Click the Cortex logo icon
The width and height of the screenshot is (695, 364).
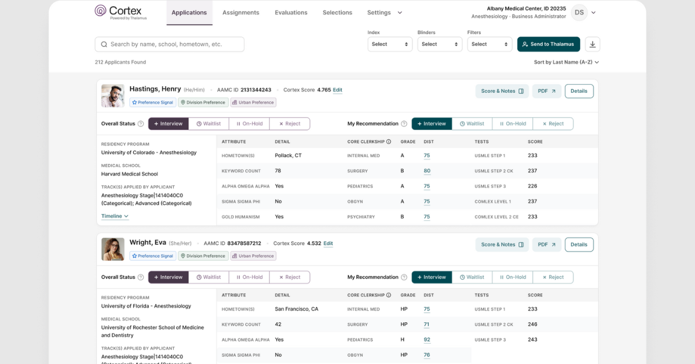point(101,11)
